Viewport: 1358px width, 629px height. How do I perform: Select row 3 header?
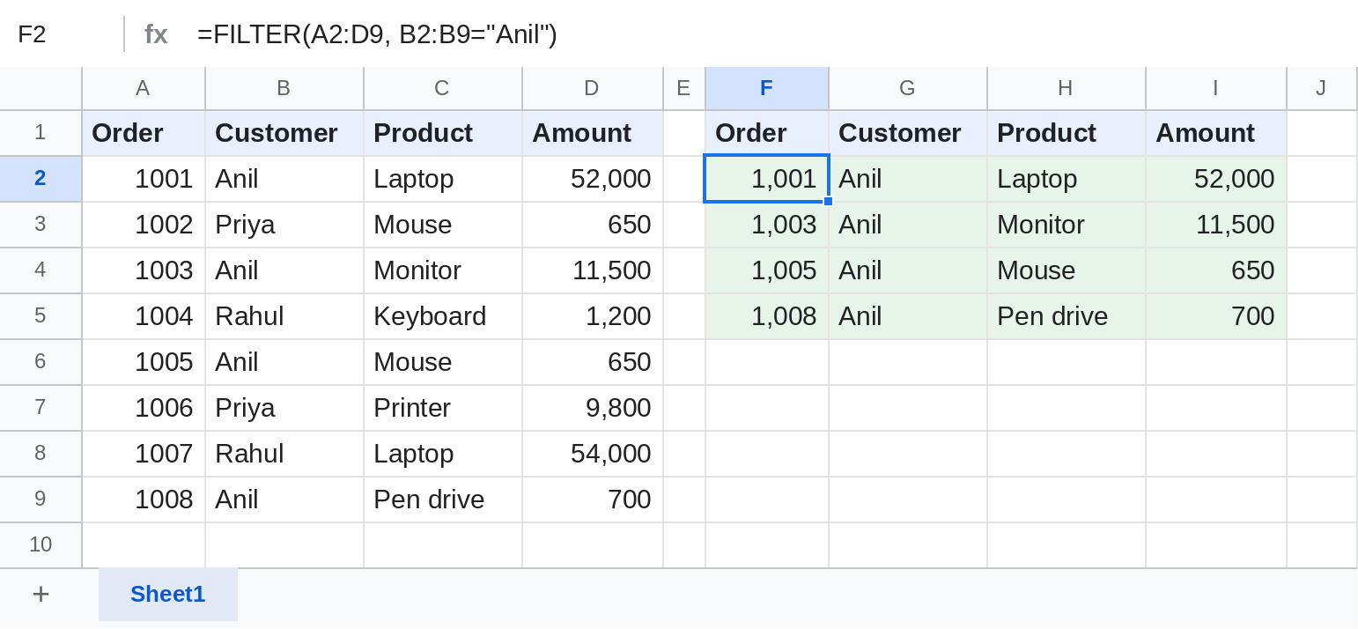click(41, 225)
